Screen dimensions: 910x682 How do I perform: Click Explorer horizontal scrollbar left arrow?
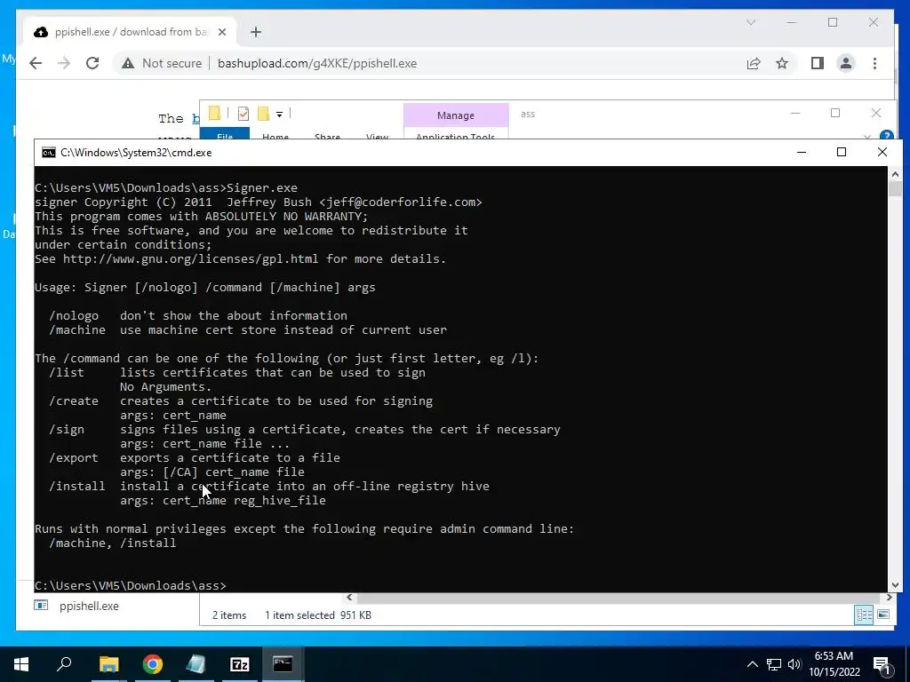pos(349,598)
